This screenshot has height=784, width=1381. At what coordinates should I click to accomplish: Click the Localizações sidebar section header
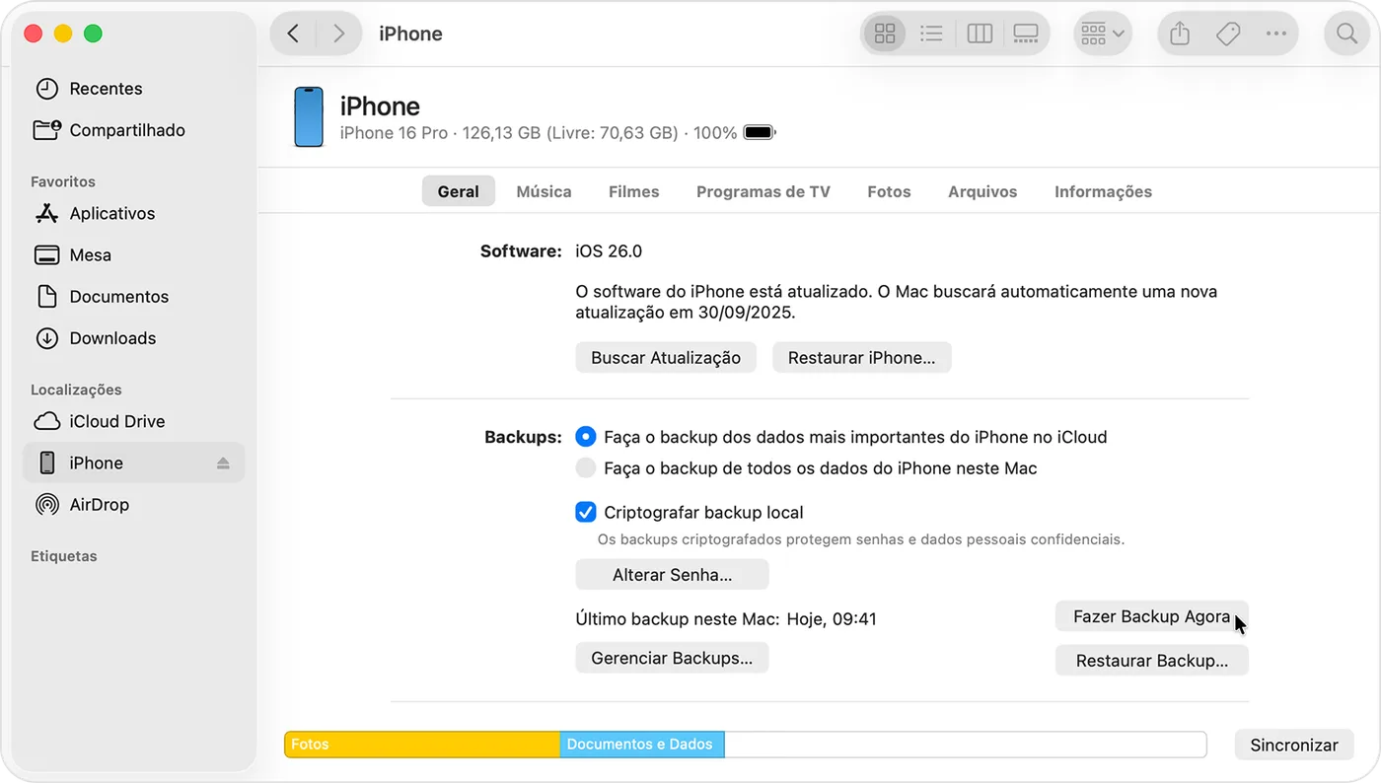point(76,390)
